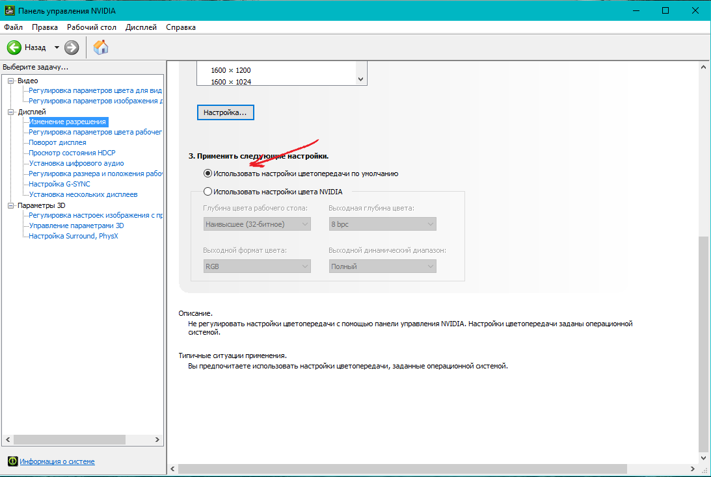Click task tree scroll left arrow

(x=8, y=440)
